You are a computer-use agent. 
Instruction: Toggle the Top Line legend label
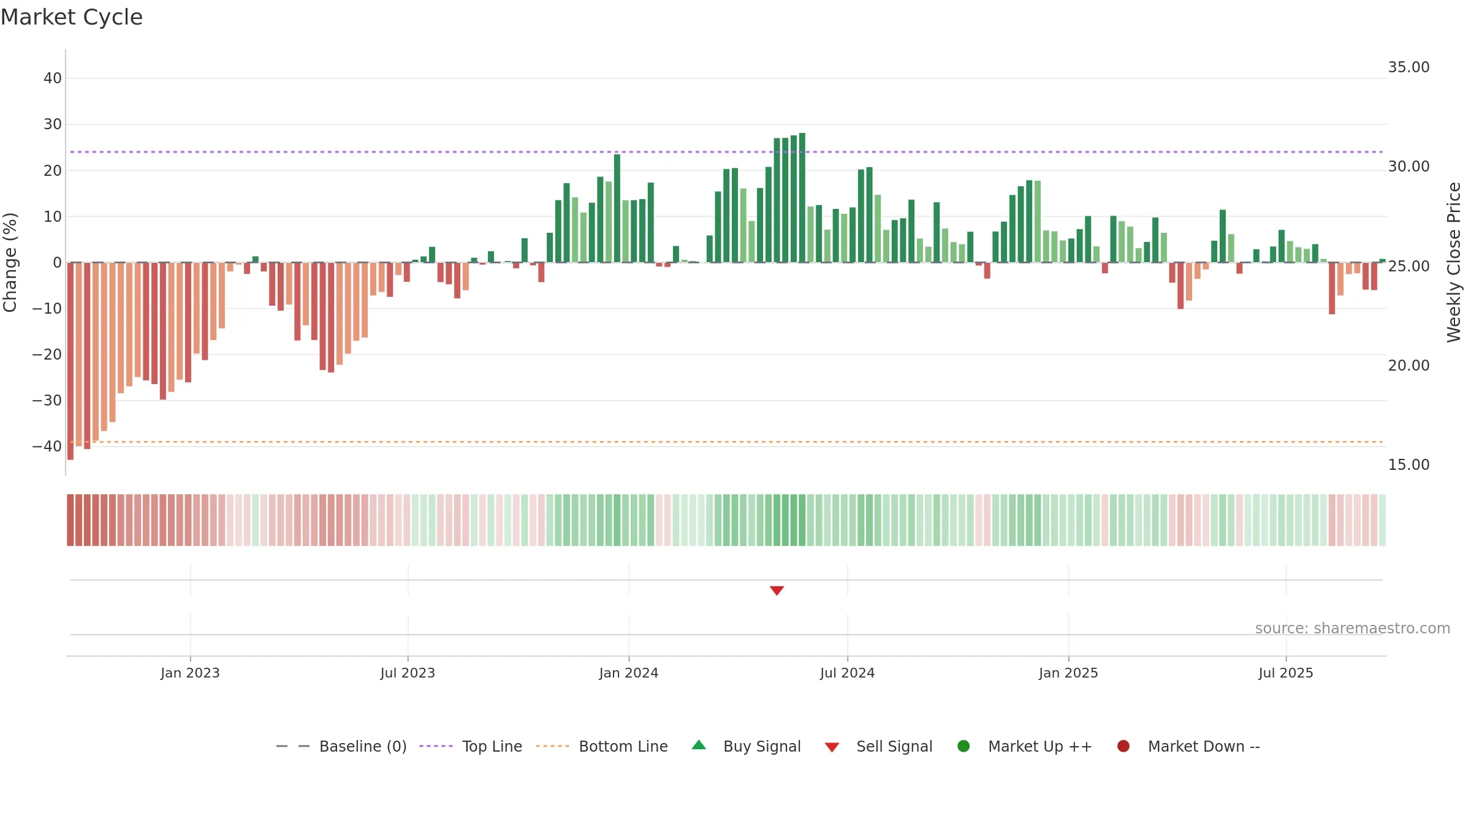(492, 746)
